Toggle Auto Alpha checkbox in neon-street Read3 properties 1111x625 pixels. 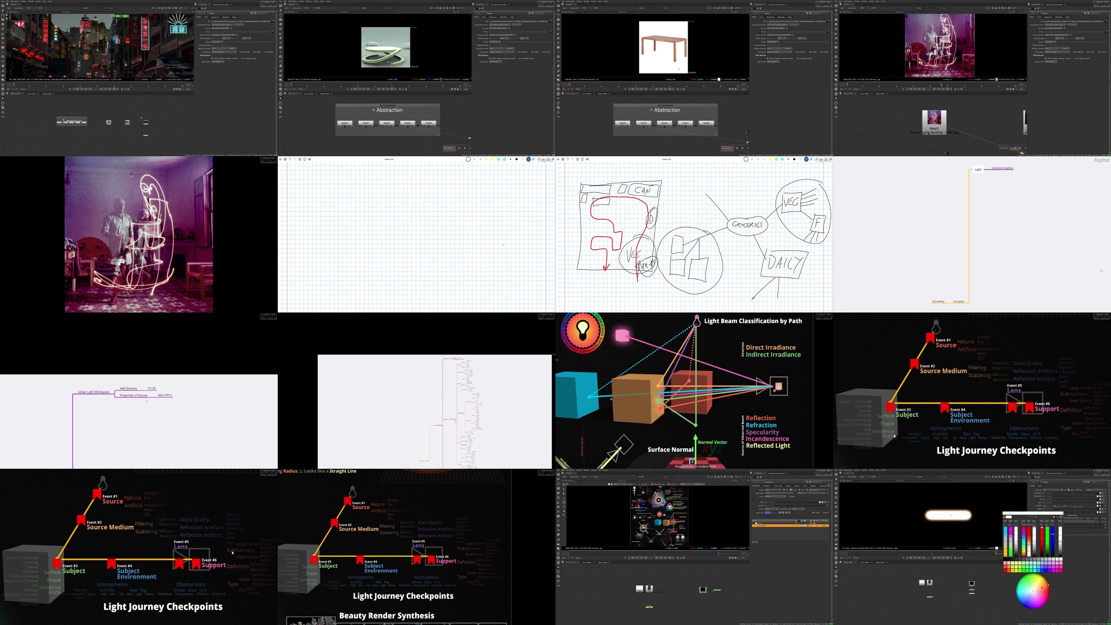tap(263, 52)
